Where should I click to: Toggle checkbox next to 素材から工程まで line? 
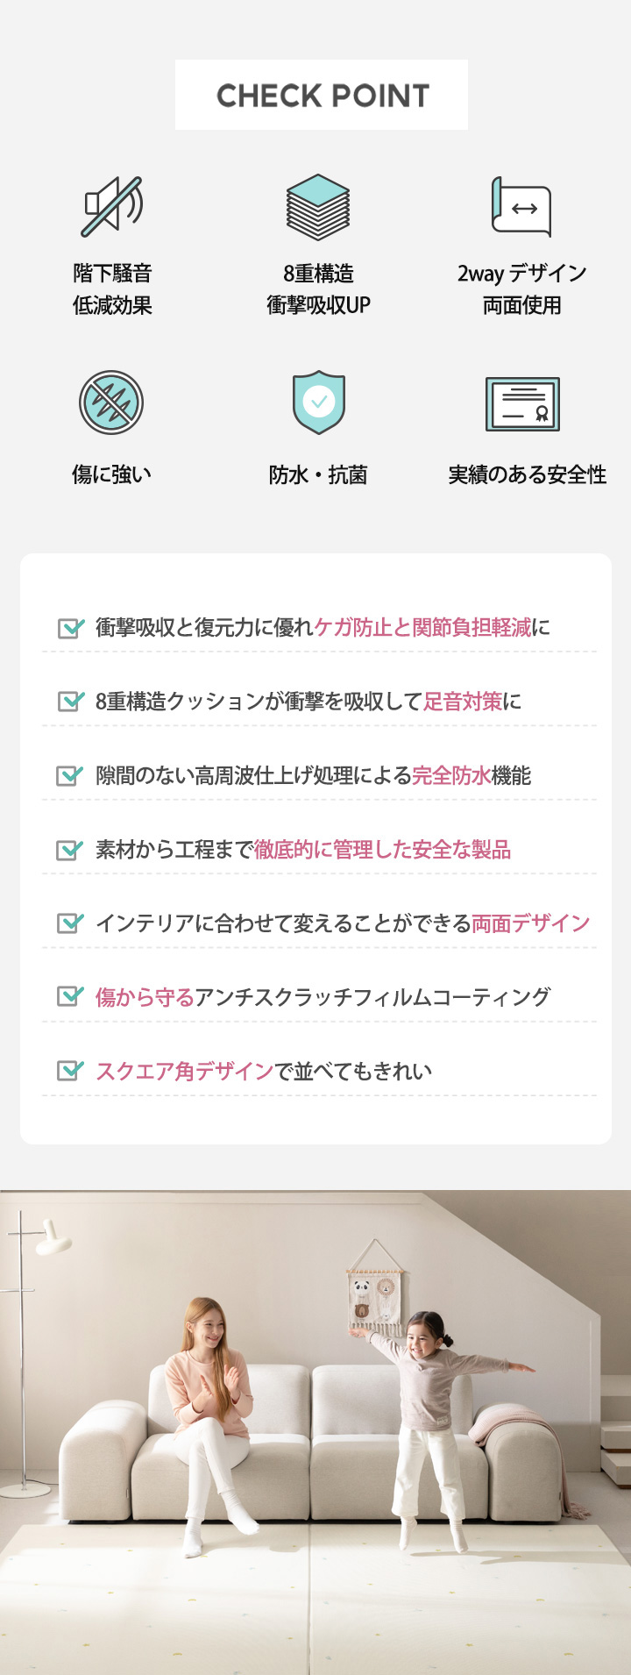[70, 849]
